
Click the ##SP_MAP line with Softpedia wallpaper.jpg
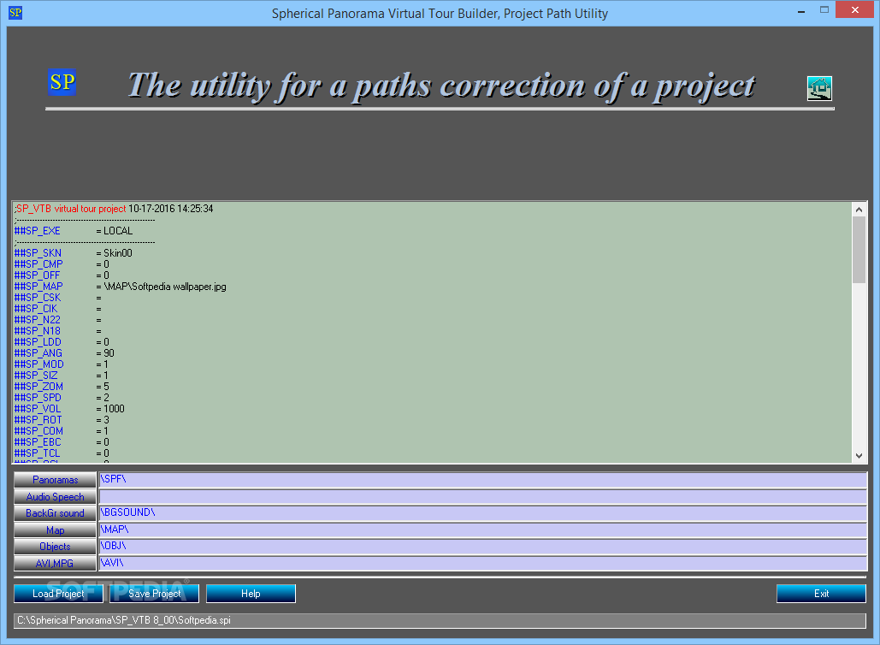[x=120, y=287]
